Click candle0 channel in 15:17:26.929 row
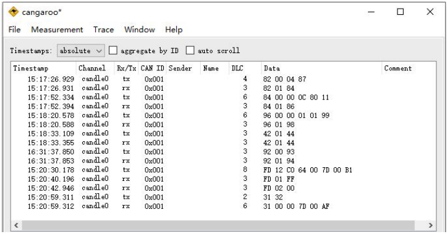The image size is (447, 234). point(95,79)
